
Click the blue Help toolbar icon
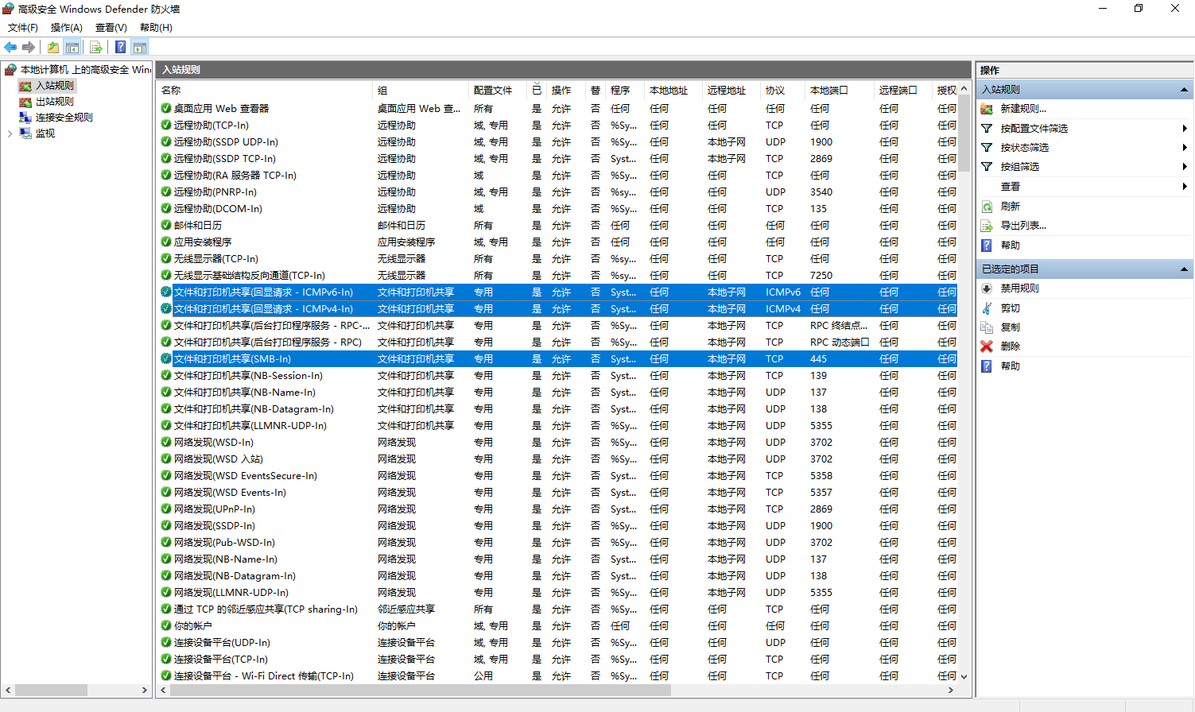point(121,48)
